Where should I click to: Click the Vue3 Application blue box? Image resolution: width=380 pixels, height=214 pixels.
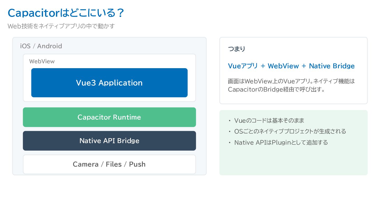tap(109, 83)
